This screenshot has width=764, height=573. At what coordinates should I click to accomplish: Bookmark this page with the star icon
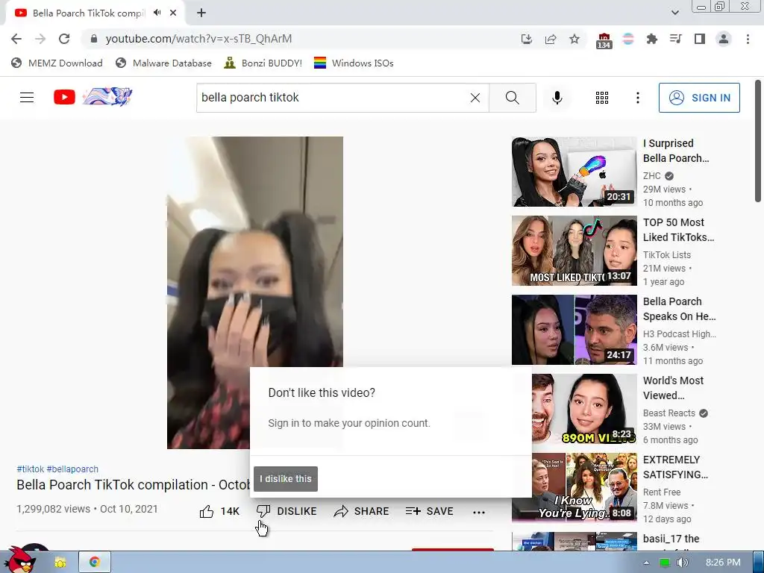click(x=574, y=39)
